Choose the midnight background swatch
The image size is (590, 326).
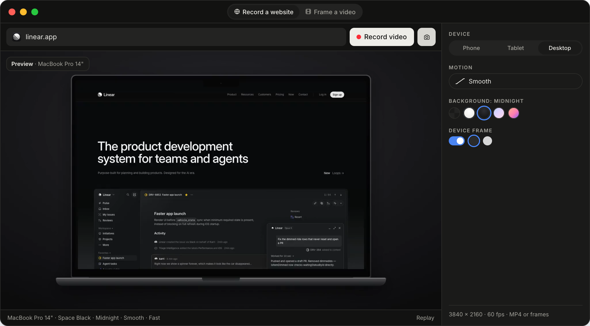pos(484,113)
